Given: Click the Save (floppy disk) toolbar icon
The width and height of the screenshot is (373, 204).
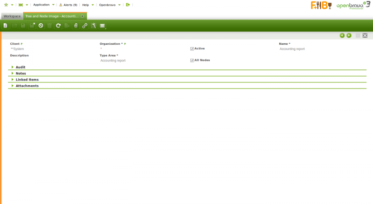Looking at the screenshot, I should coord(23,26).
